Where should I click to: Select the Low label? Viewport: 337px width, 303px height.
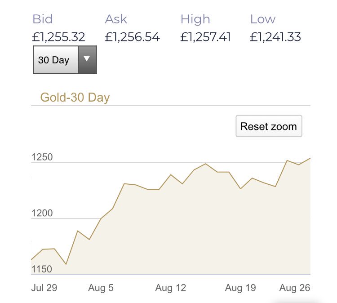point(263,19)
